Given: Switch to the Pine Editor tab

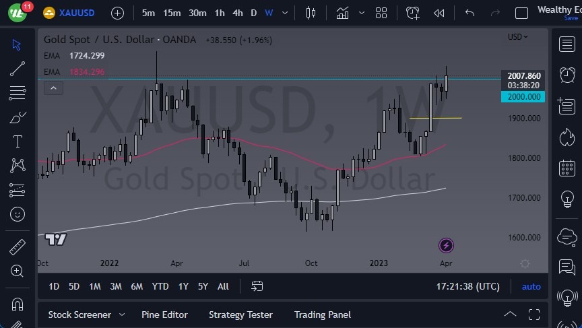Looking at the screenshot, I should point(164,315).
